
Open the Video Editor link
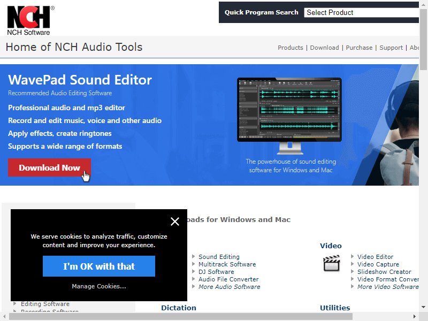[376, 257]
